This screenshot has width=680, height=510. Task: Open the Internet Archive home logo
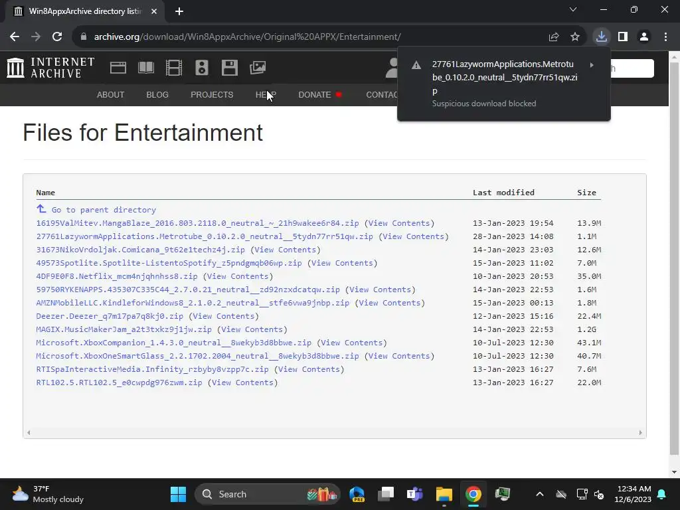click(x=50, y=68)
